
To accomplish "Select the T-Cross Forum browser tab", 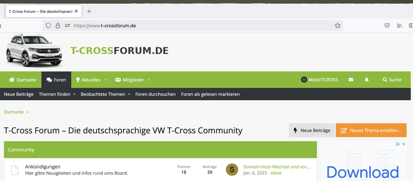I will [x=44, y=11].
